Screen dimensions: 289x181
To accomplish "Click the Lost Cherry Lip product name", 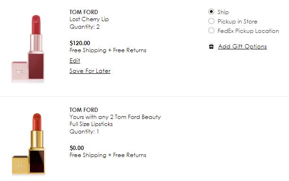I will (x=89, y=19).
